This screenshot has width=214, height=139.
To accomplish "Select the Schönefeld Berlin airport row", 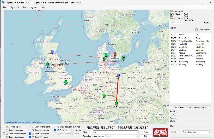I will tap(190, 38).
